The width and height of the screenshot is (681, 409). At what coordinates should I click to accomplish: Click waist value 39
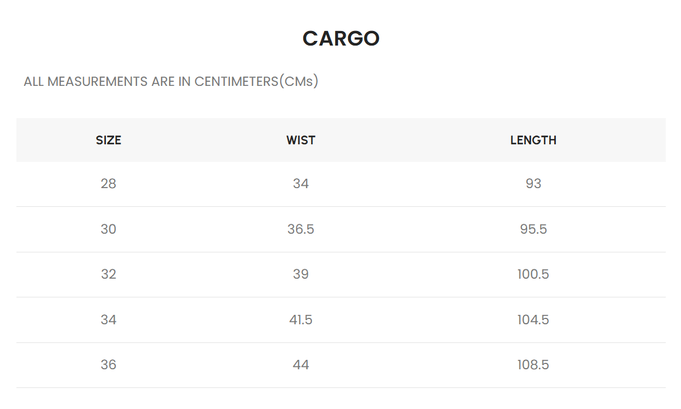[301, 275]
